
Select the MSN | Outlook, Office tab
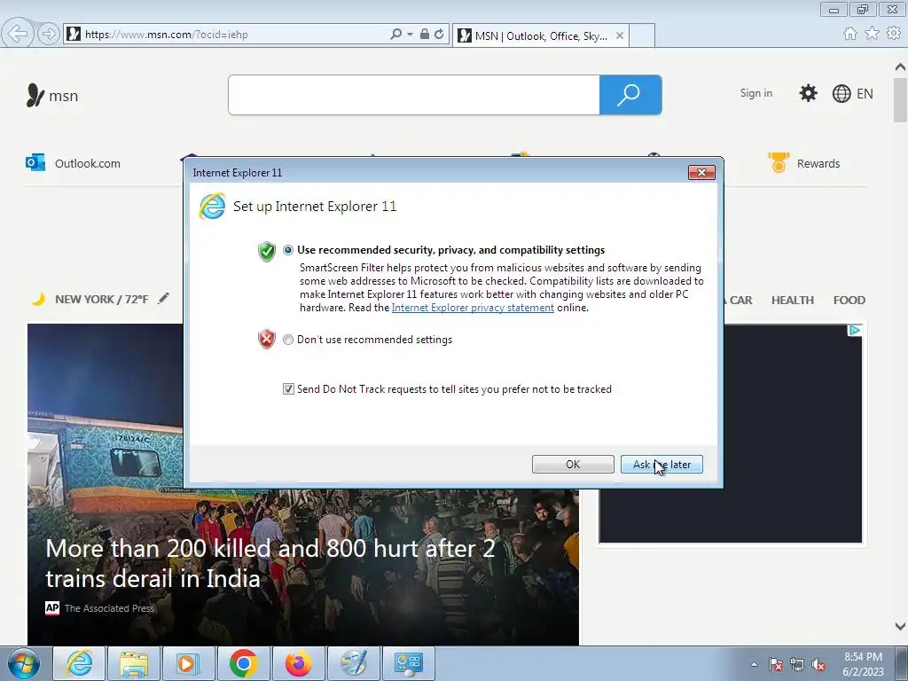point(541,35)
